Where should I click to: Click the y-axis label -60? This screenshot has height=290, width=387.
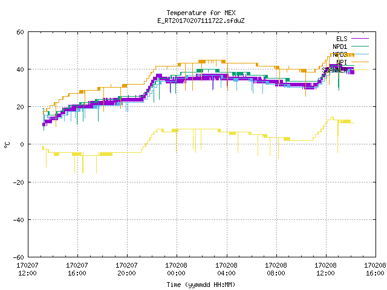coord(19,257)
